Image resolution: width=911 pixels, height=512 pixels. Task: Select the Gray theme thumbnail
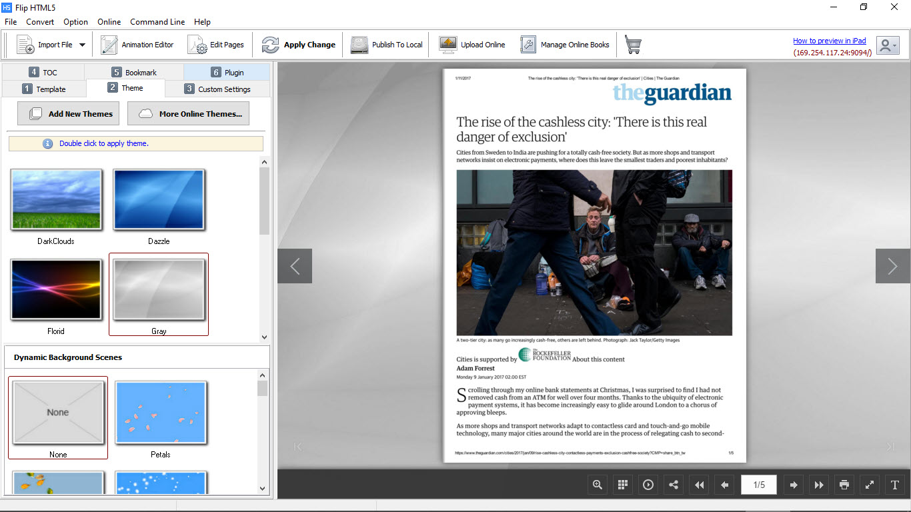pyautogui.click(x=159, y=290)
